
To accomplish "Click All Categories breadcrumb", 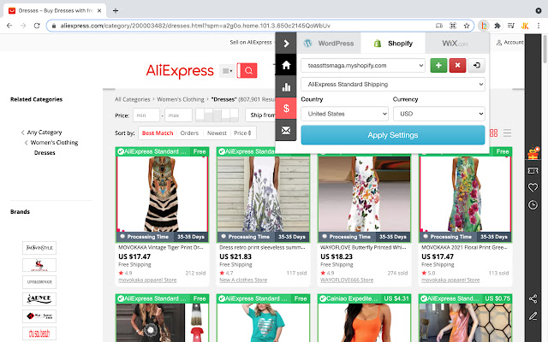I will coord(133,99).
